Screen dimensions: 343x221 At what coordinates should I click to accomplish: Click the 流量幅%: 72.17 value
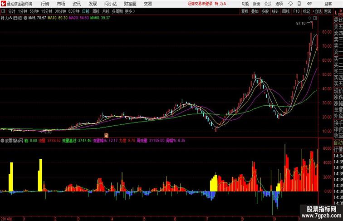click(105, 141)
